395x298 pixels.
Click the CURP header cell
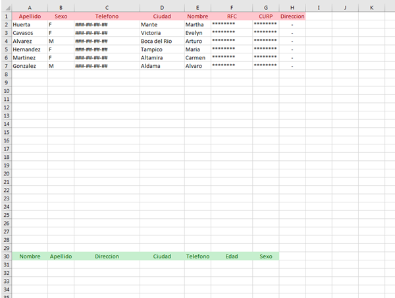266,16
